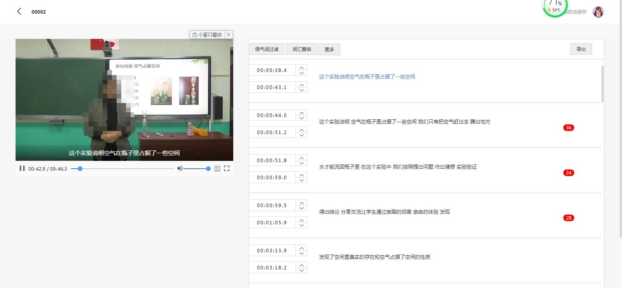Screen dimensions: 622x288
Task: Open the 语气词过滤 filter
Action: pos(267,49)
